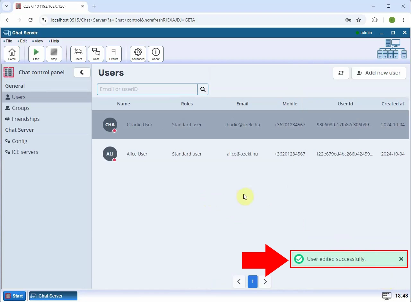Toggle dark mode moon button
411x302 pixels.
coord(82,72)
